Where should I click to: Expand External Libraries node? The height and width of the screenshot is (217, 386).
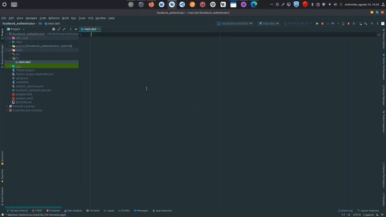click(x=7, y=106)
